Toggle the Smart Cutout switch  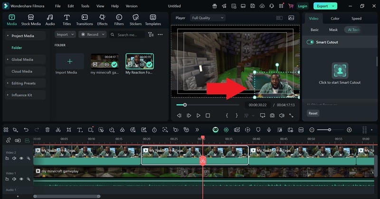tap(310, 42)
